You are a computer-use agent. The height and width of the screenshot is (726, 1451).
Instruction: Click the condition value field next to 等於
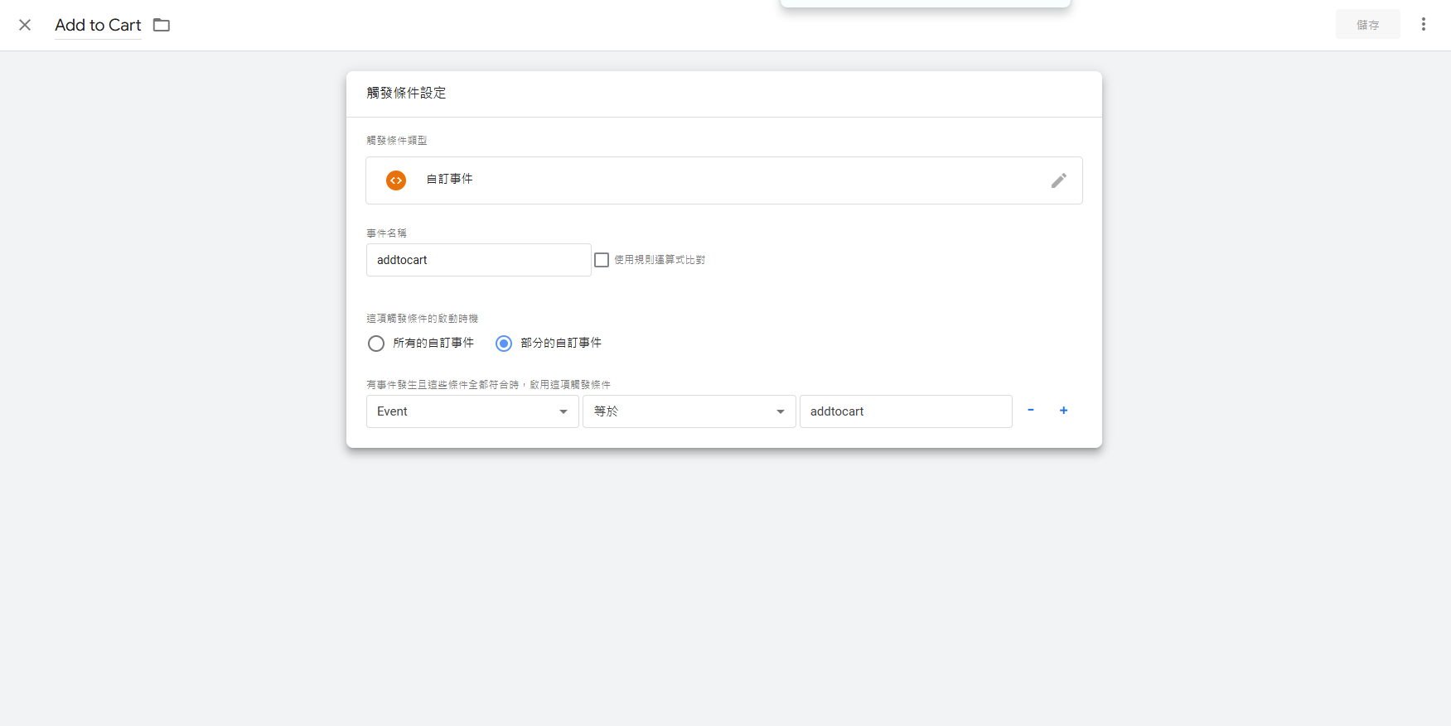(x=905, y=411)
